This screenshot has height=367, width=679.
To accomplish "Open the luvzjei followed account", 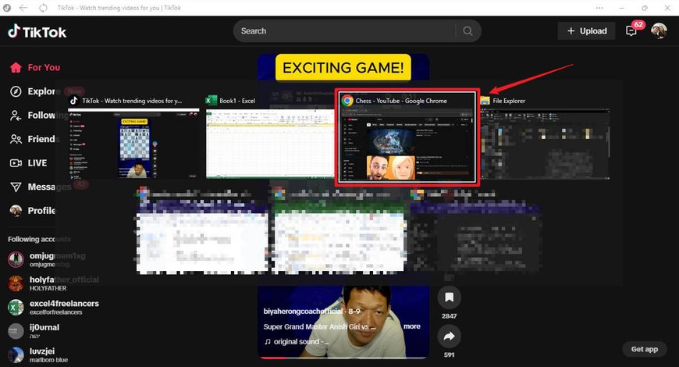I will 38,355.
